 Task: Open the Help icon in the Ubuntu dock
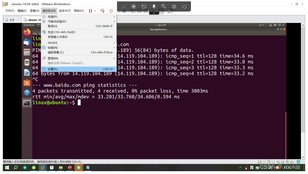27,93
